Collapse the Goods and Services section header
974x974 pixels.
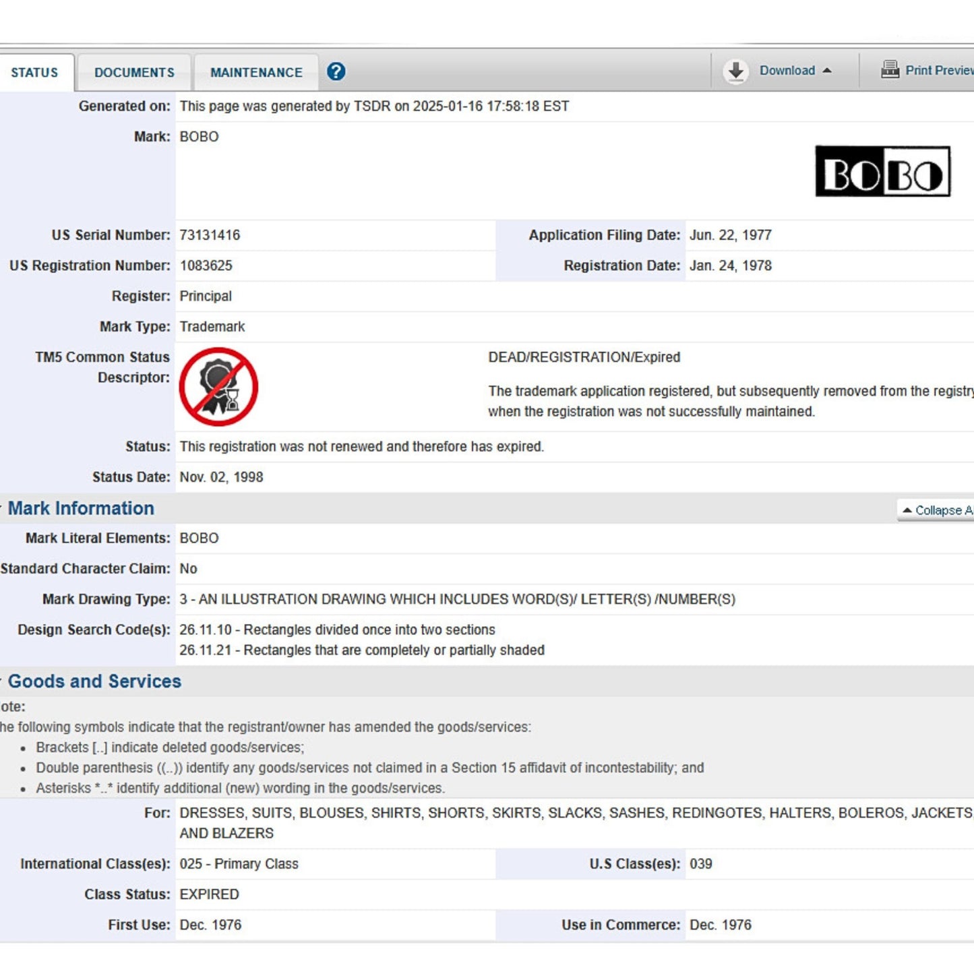point(94,681)
